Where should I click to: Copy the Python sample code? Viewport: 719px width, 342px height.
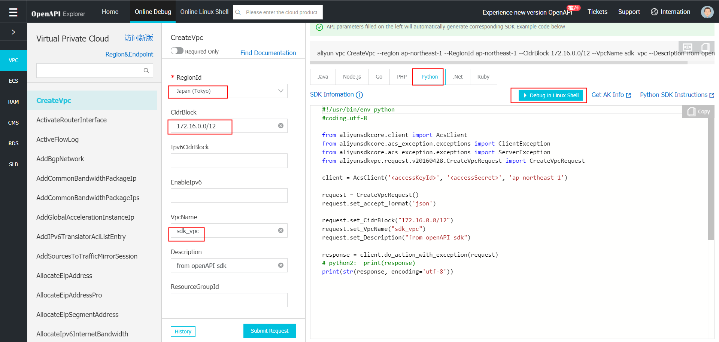tap(699, 112)
